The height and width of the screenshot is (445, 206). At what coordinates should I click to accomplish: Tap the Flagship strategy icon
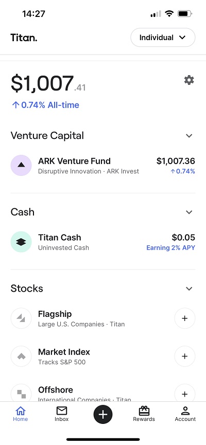(21, 318)
